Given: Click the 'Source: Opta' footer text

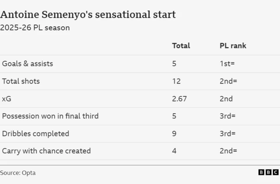Looking at the screenshot, I should coord(18,173).
